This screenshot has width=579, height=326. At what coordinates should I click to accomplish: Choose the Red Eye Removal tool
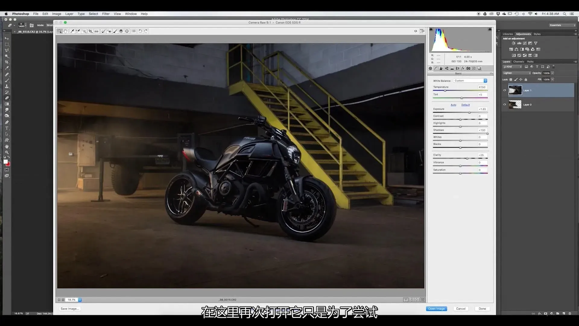pyautogui.click(x=109, y=31)
